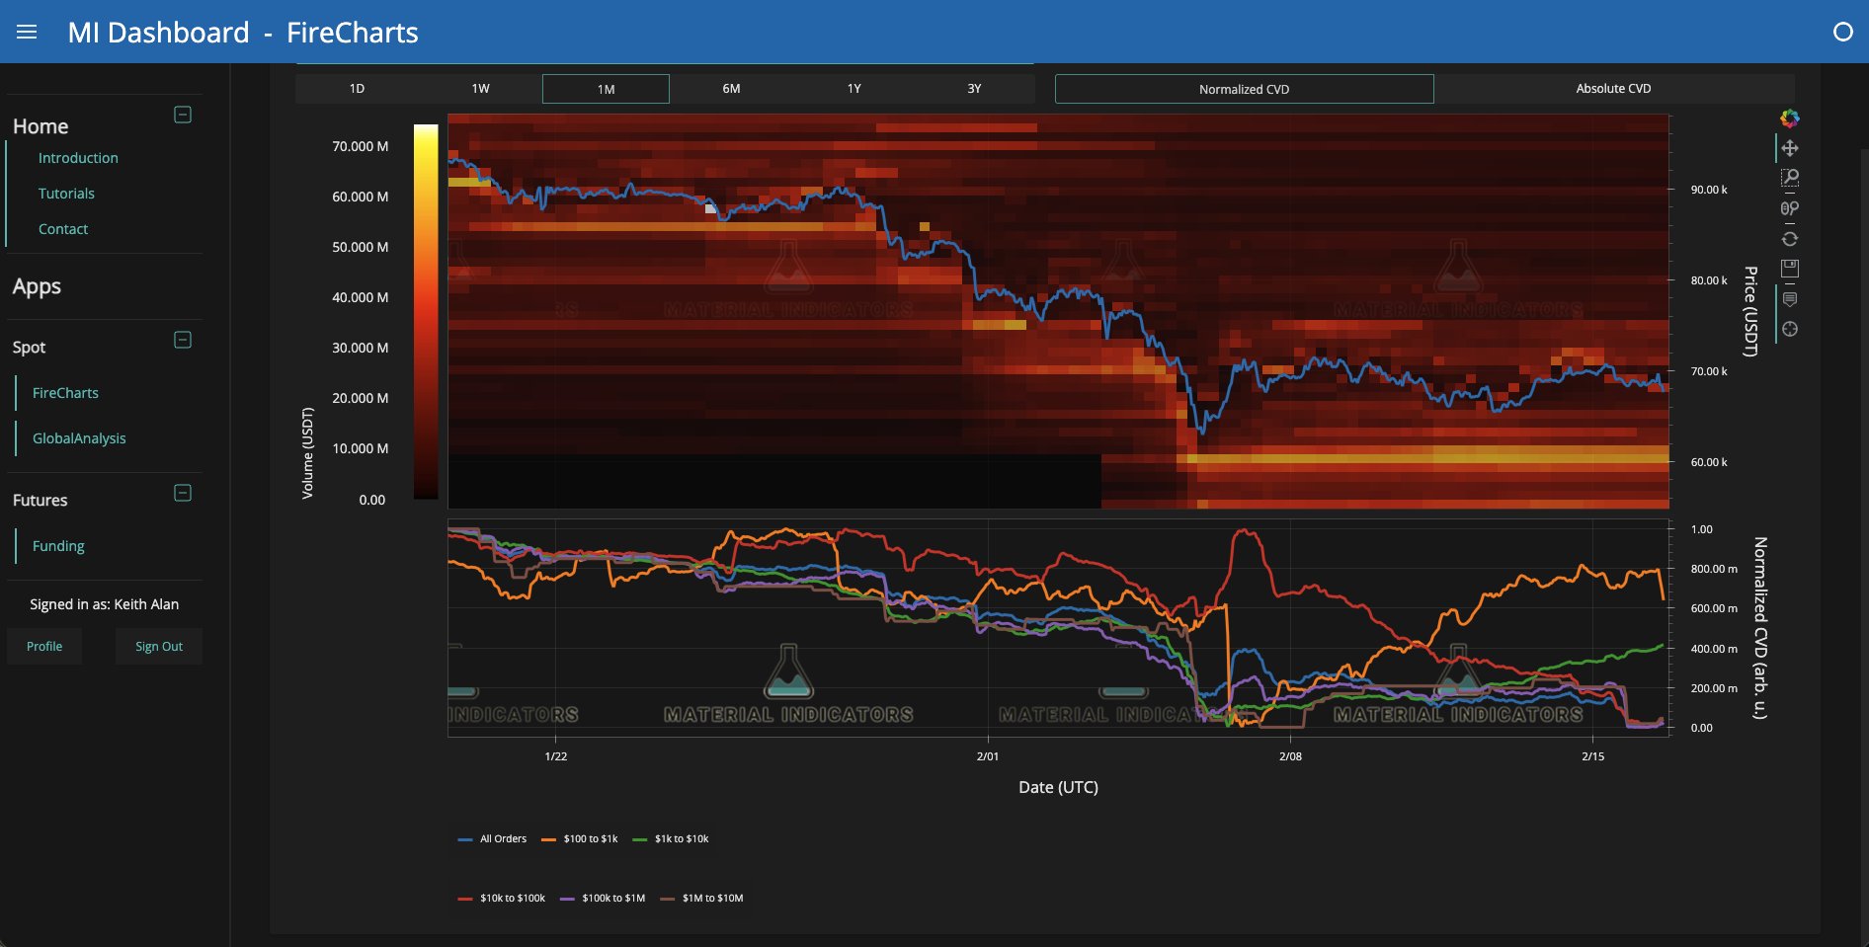Switch to the Absolute CVD view

point(1612,88)
